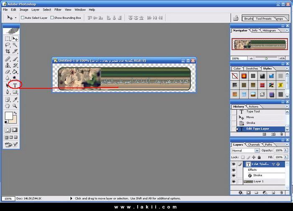Screen dimensions: 293x211
Task: Select the Healing Brush tool
Action: click(8, 59)
